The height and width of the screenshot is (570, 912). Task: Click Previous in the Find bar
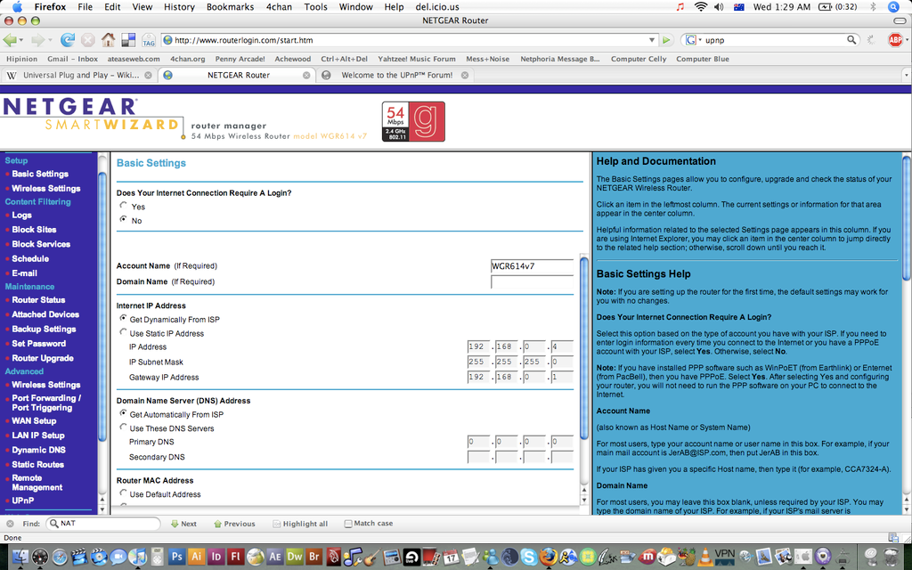tap(234, 524)
